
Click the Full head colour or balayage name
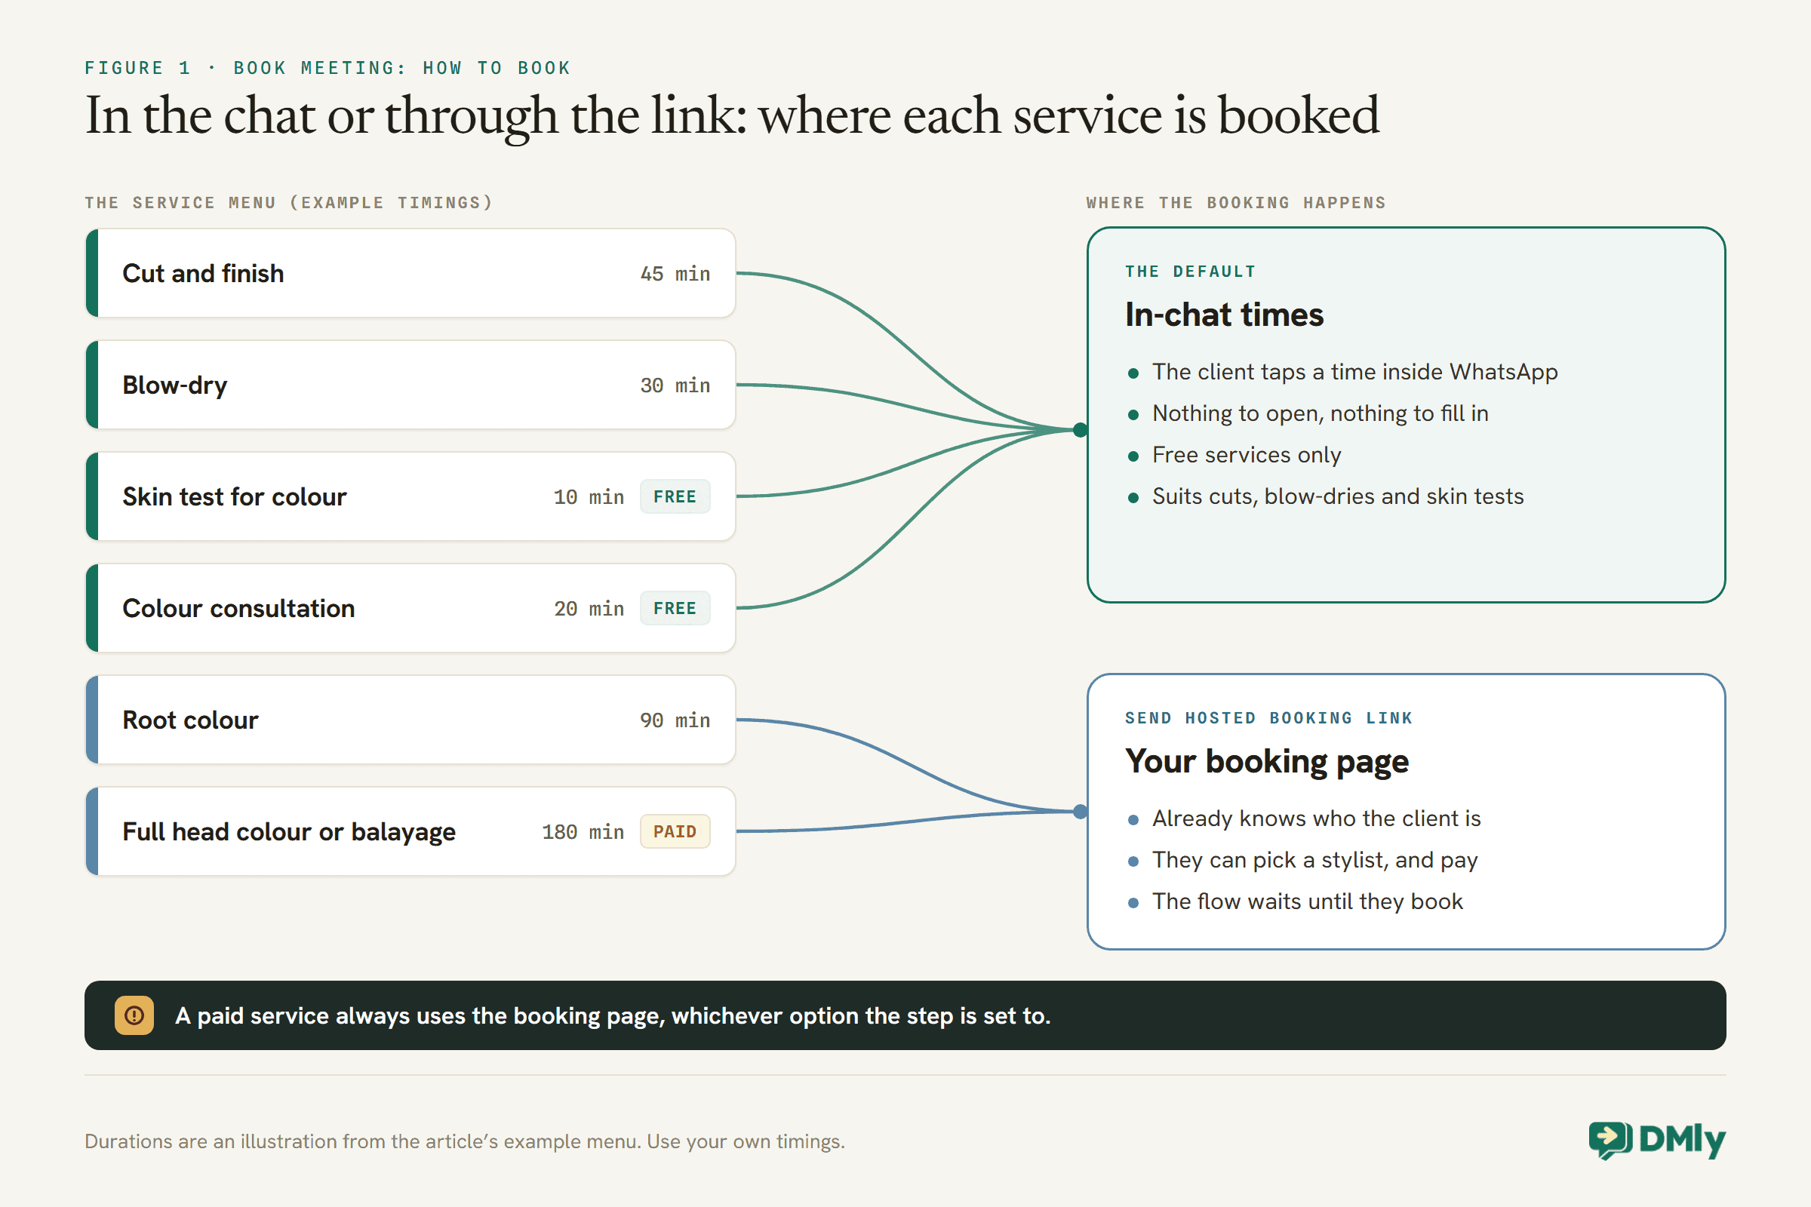[x=289, y=832]
